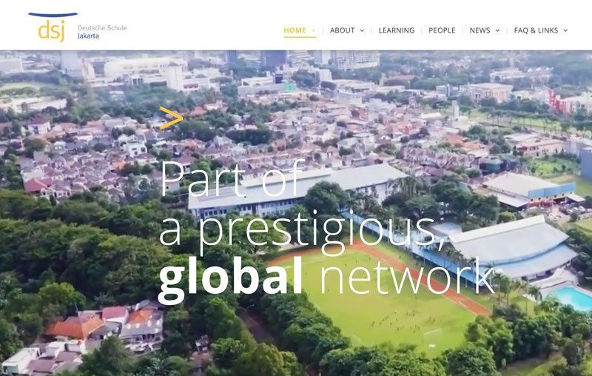Open the Deutsche Schule Jakarta text link

click(102, 32)
